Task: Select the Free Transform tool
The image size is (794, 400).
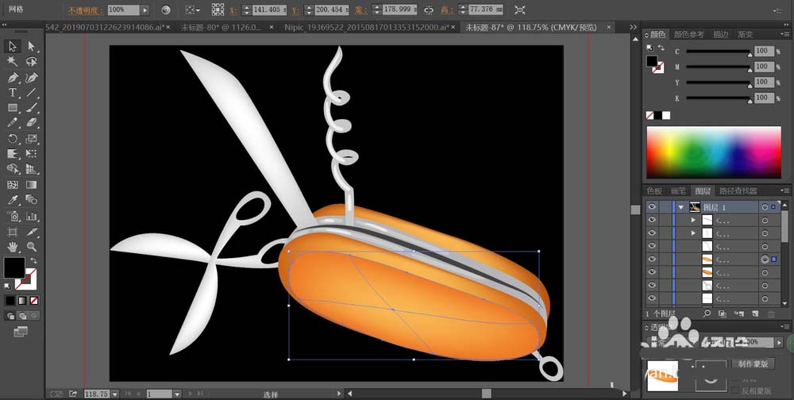Action: pyautogui.click(x=32, y=153)
